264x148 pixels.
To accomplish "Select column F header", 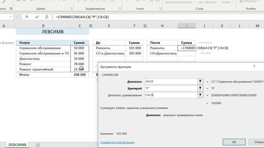I will (x=134, y=26).
